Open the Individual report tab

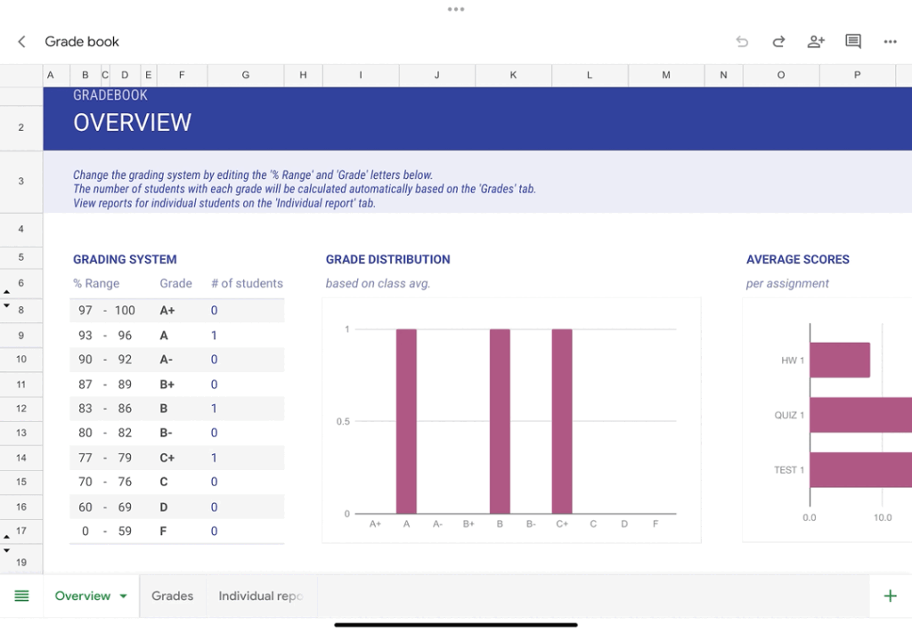pyautogui.click(x=261, y=596)
